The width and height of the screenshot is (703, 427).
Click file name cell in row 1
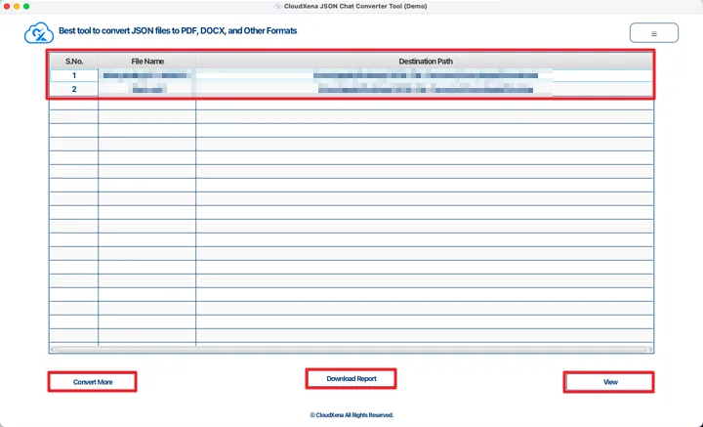(x=147, y=75)
